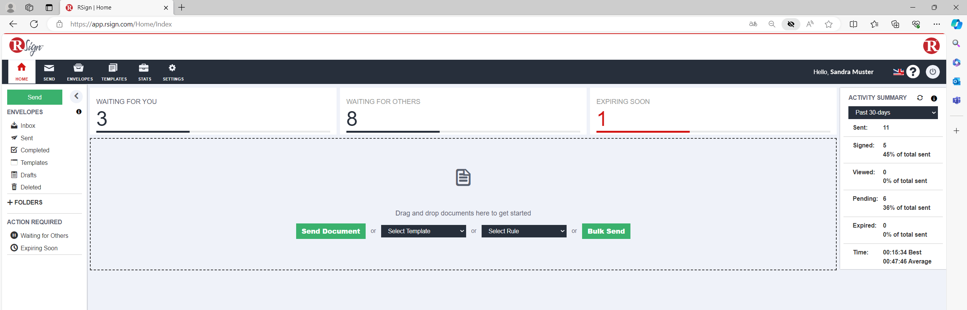967x310 pixels.
Task: Open the Home navigation tab
Action: click(x=22, y=72)
